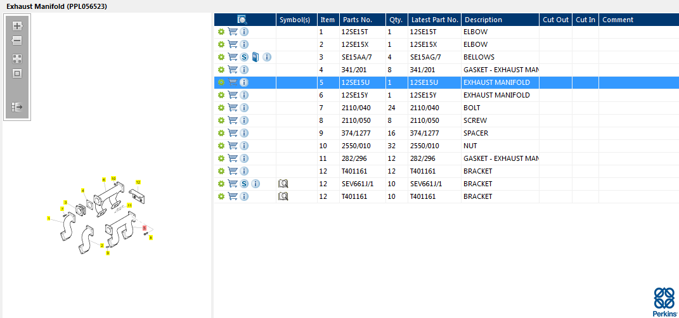Screen dimensions: 679x318
Task: Sort by the Qty. column header
Action: point(397,20)
